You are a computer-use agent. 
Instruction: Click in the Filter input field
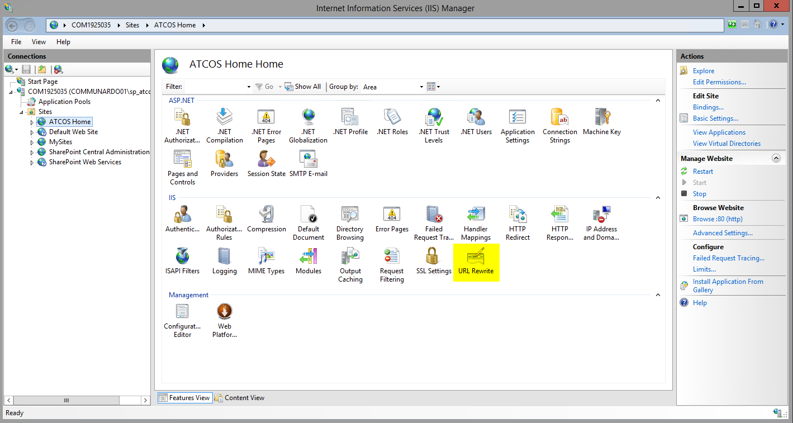(x=215, y=87)
